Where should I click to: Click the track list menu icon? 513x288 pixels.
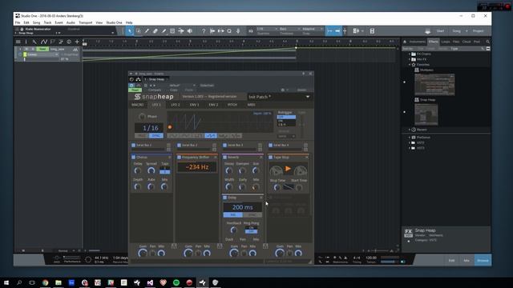click(x=18, y=42)
